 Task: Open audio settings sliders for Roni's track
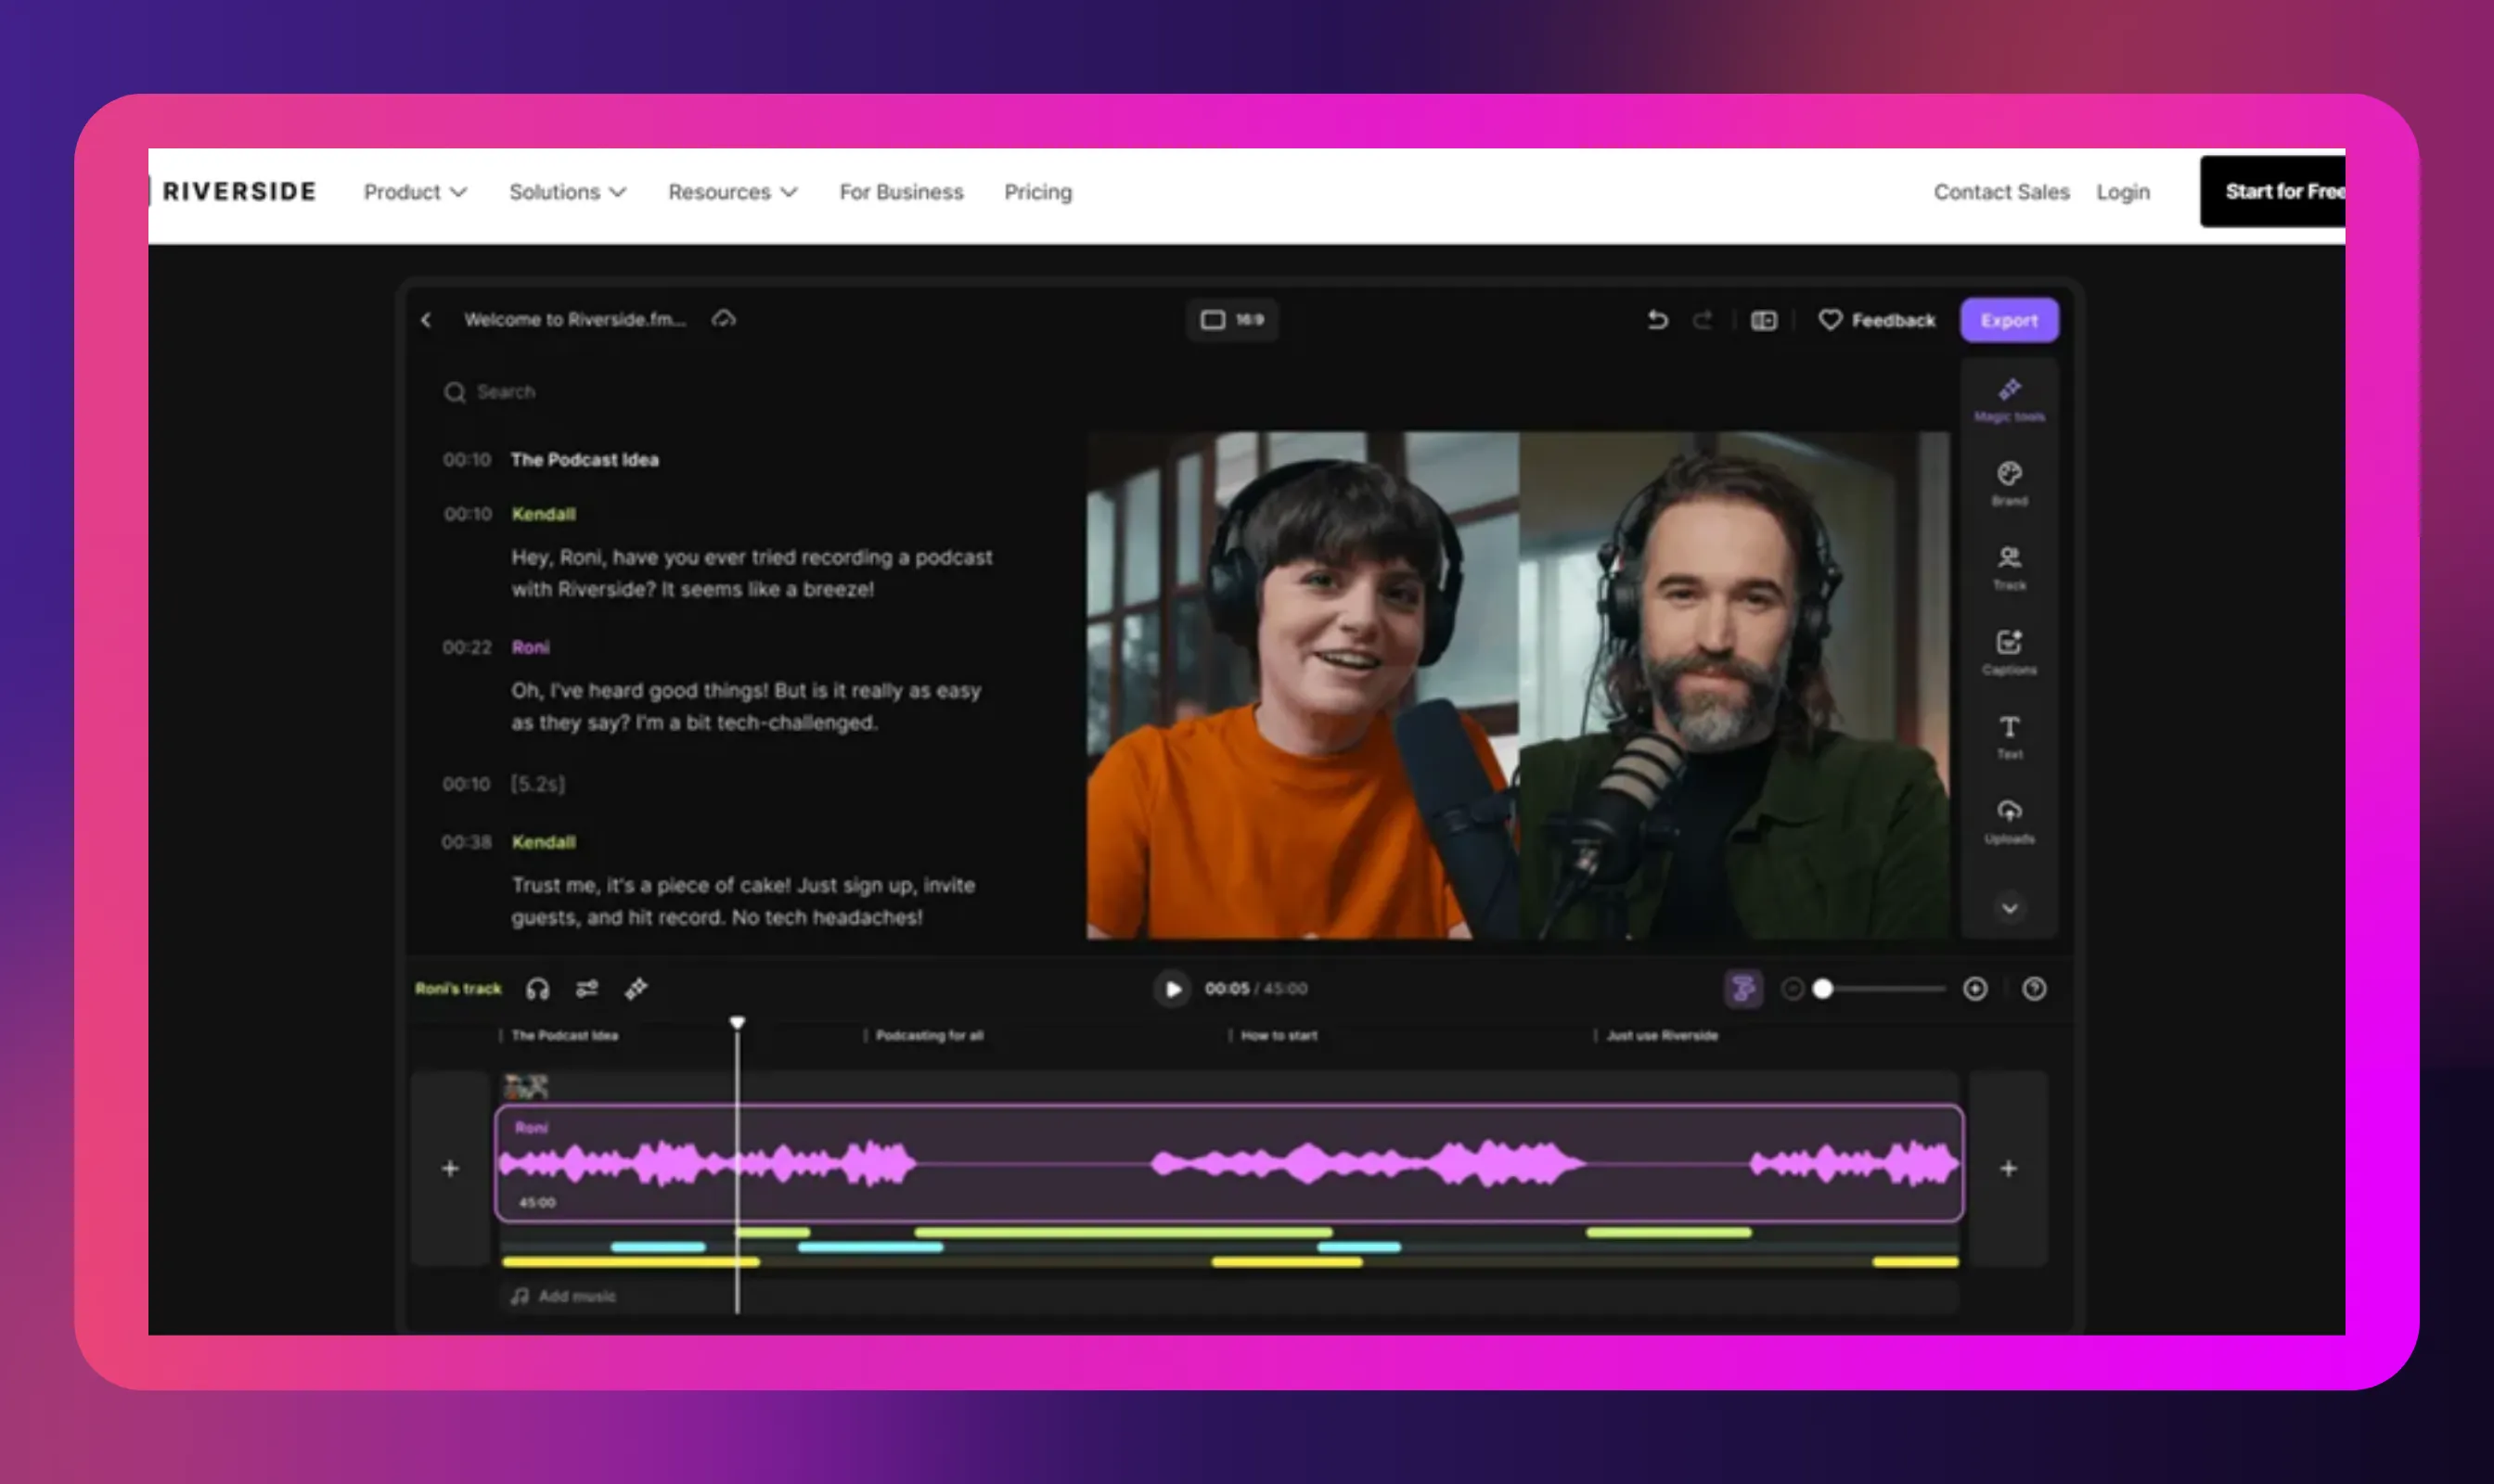(x=587, y=988)
